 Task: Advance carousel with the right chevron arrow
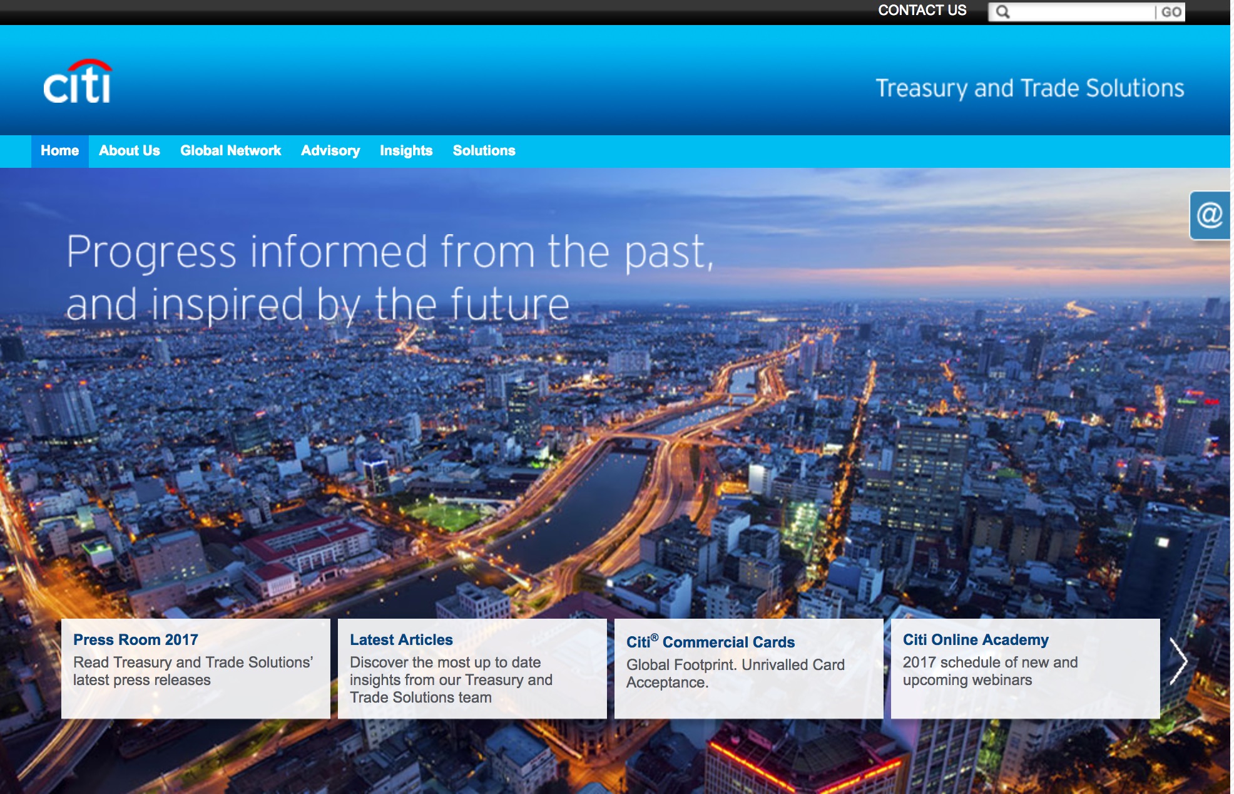1178,661
